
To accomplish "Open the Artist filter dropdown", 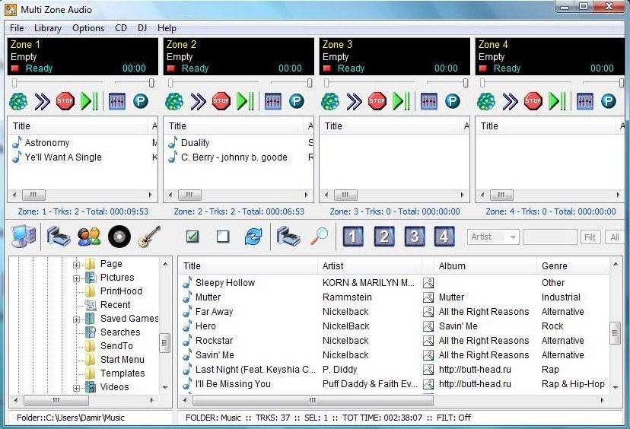I will (493, 237).
